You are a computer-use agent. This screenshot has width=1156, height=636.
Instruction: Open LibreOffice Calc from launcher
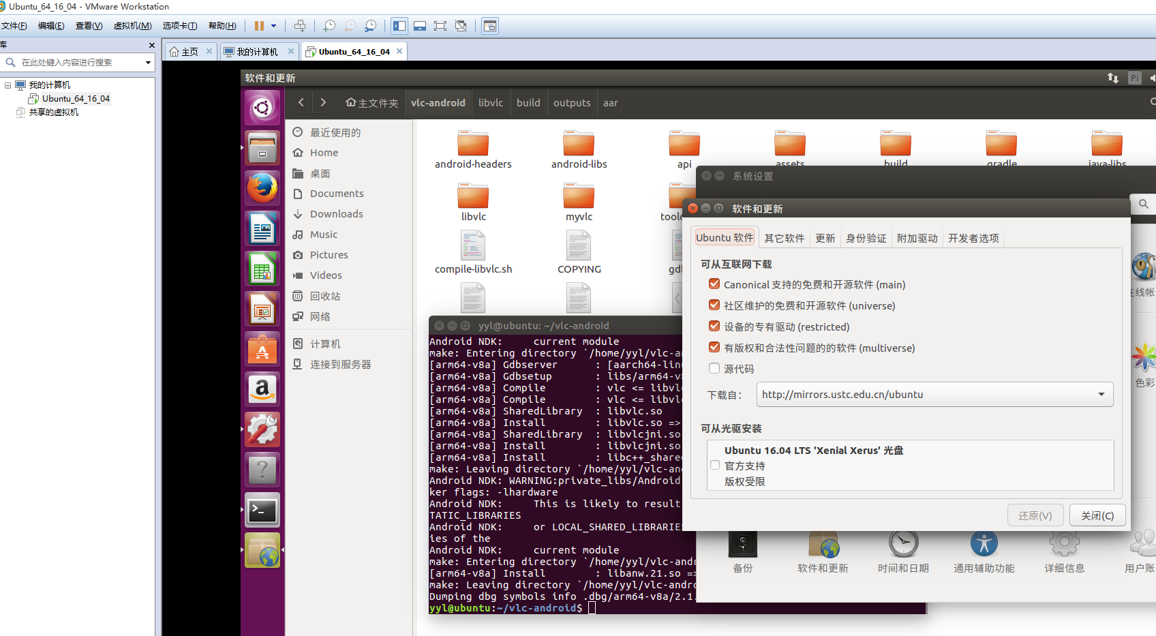pos(262,269)
